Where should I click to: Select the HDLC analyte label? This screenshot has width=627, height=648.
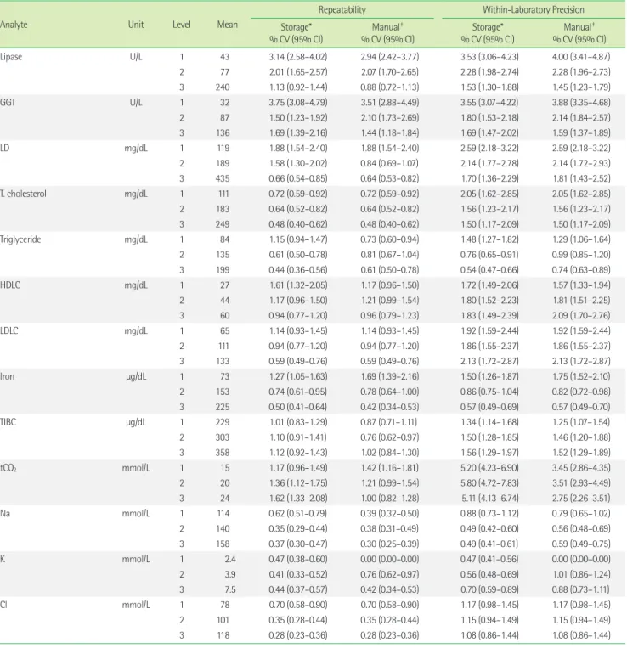pyautogui.click(x=10, y=285)
